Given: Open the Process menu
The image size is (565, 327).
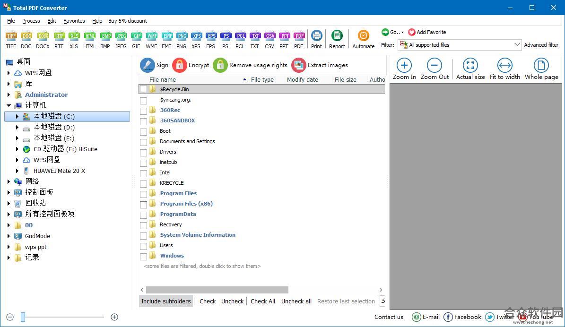Looking at the screenshot, I should 31,21.
